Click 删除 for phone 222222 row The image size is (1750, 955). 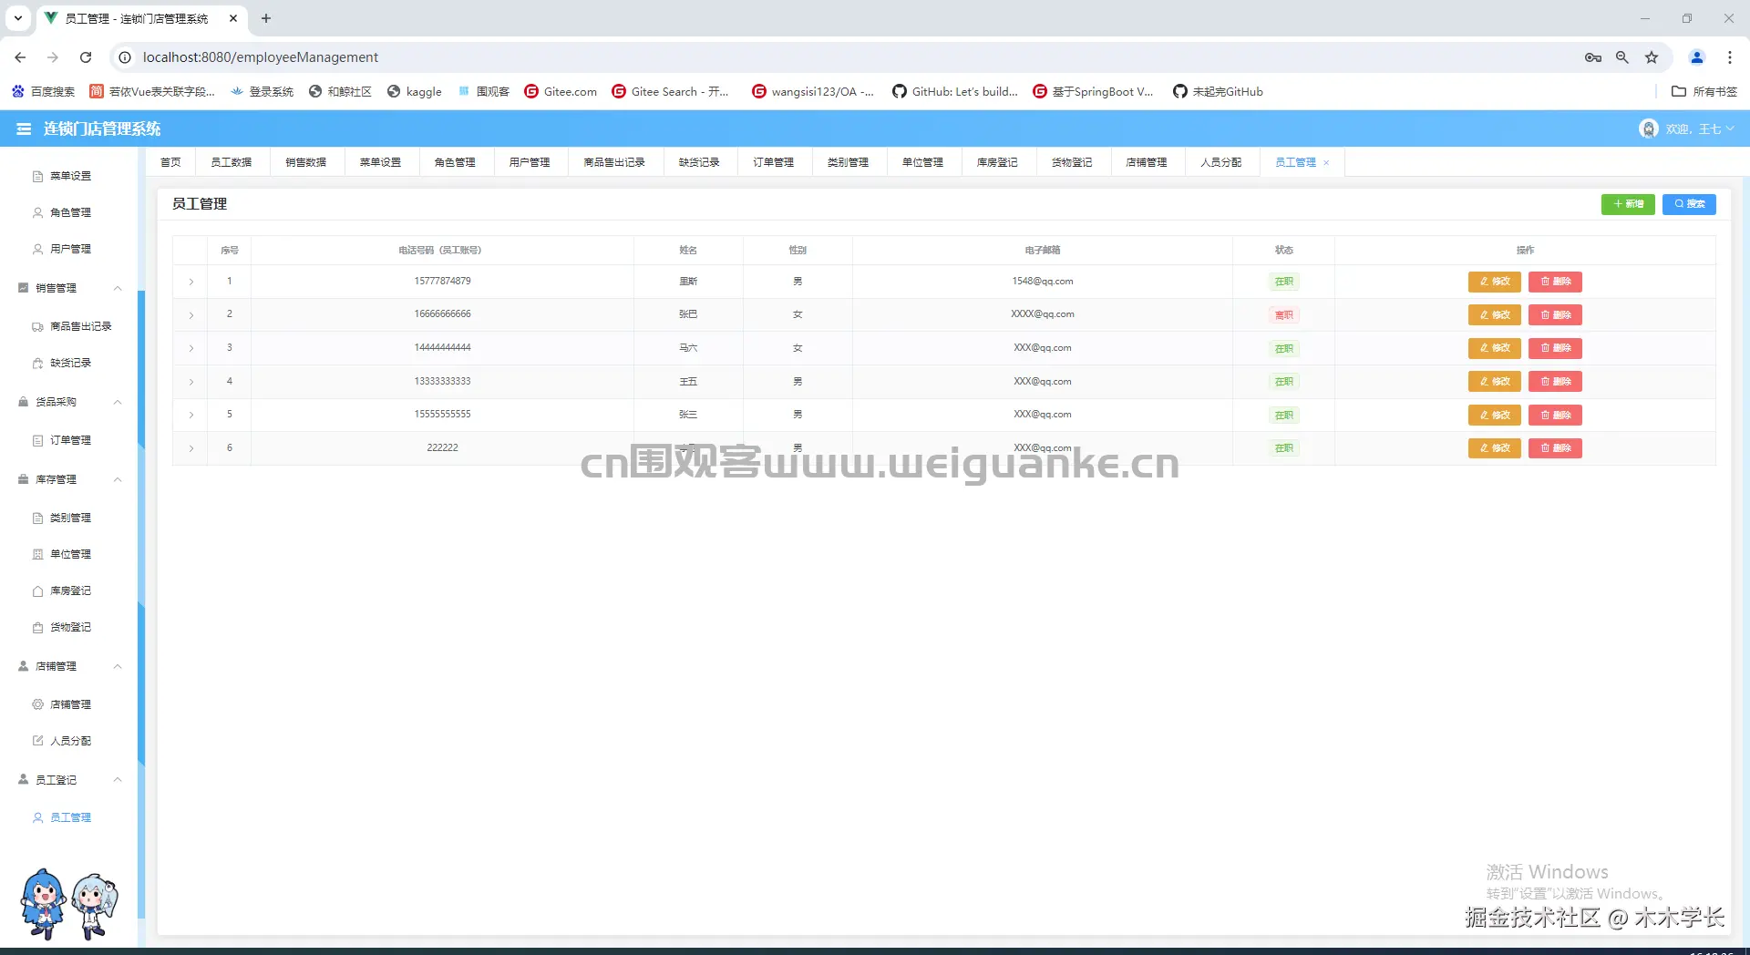coord(1555,448)
